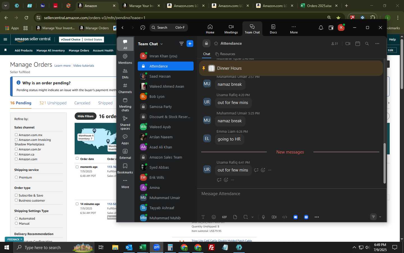Open More at bottom of Zoom sidebar
Viewport: 404px width, 253px height.
tap(125, 183)
